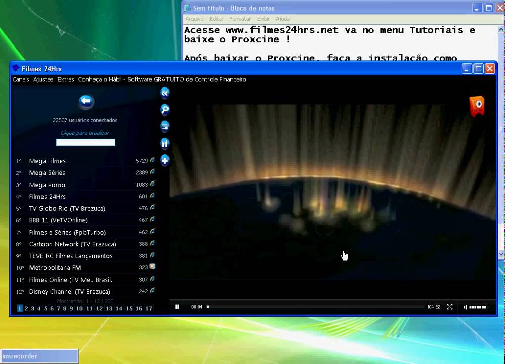Image resolution: width=505 pixels, height=364 pixels.
Task: Click the IE icon beside Filmes e Séries
Action: pos(152,232)
